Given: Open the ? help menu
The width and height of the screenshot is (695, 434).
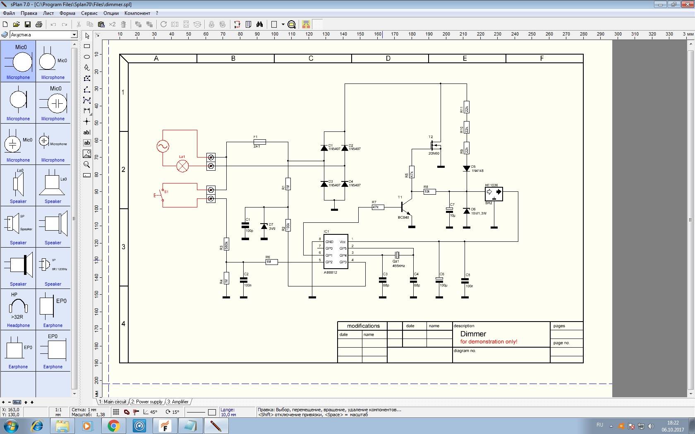Looking at the screenshot, I should click(157, 13).
